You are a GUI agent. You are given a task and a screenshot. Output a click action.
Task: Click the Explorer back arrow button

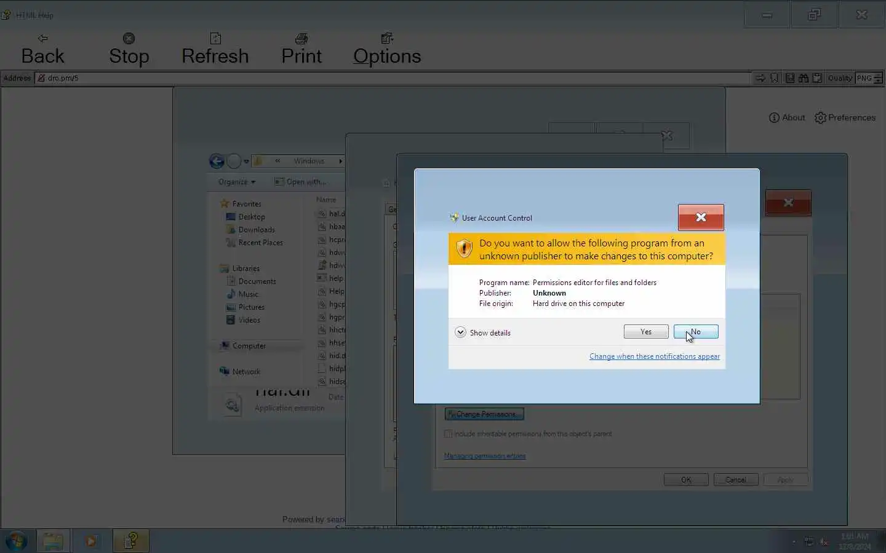[217, 161]
